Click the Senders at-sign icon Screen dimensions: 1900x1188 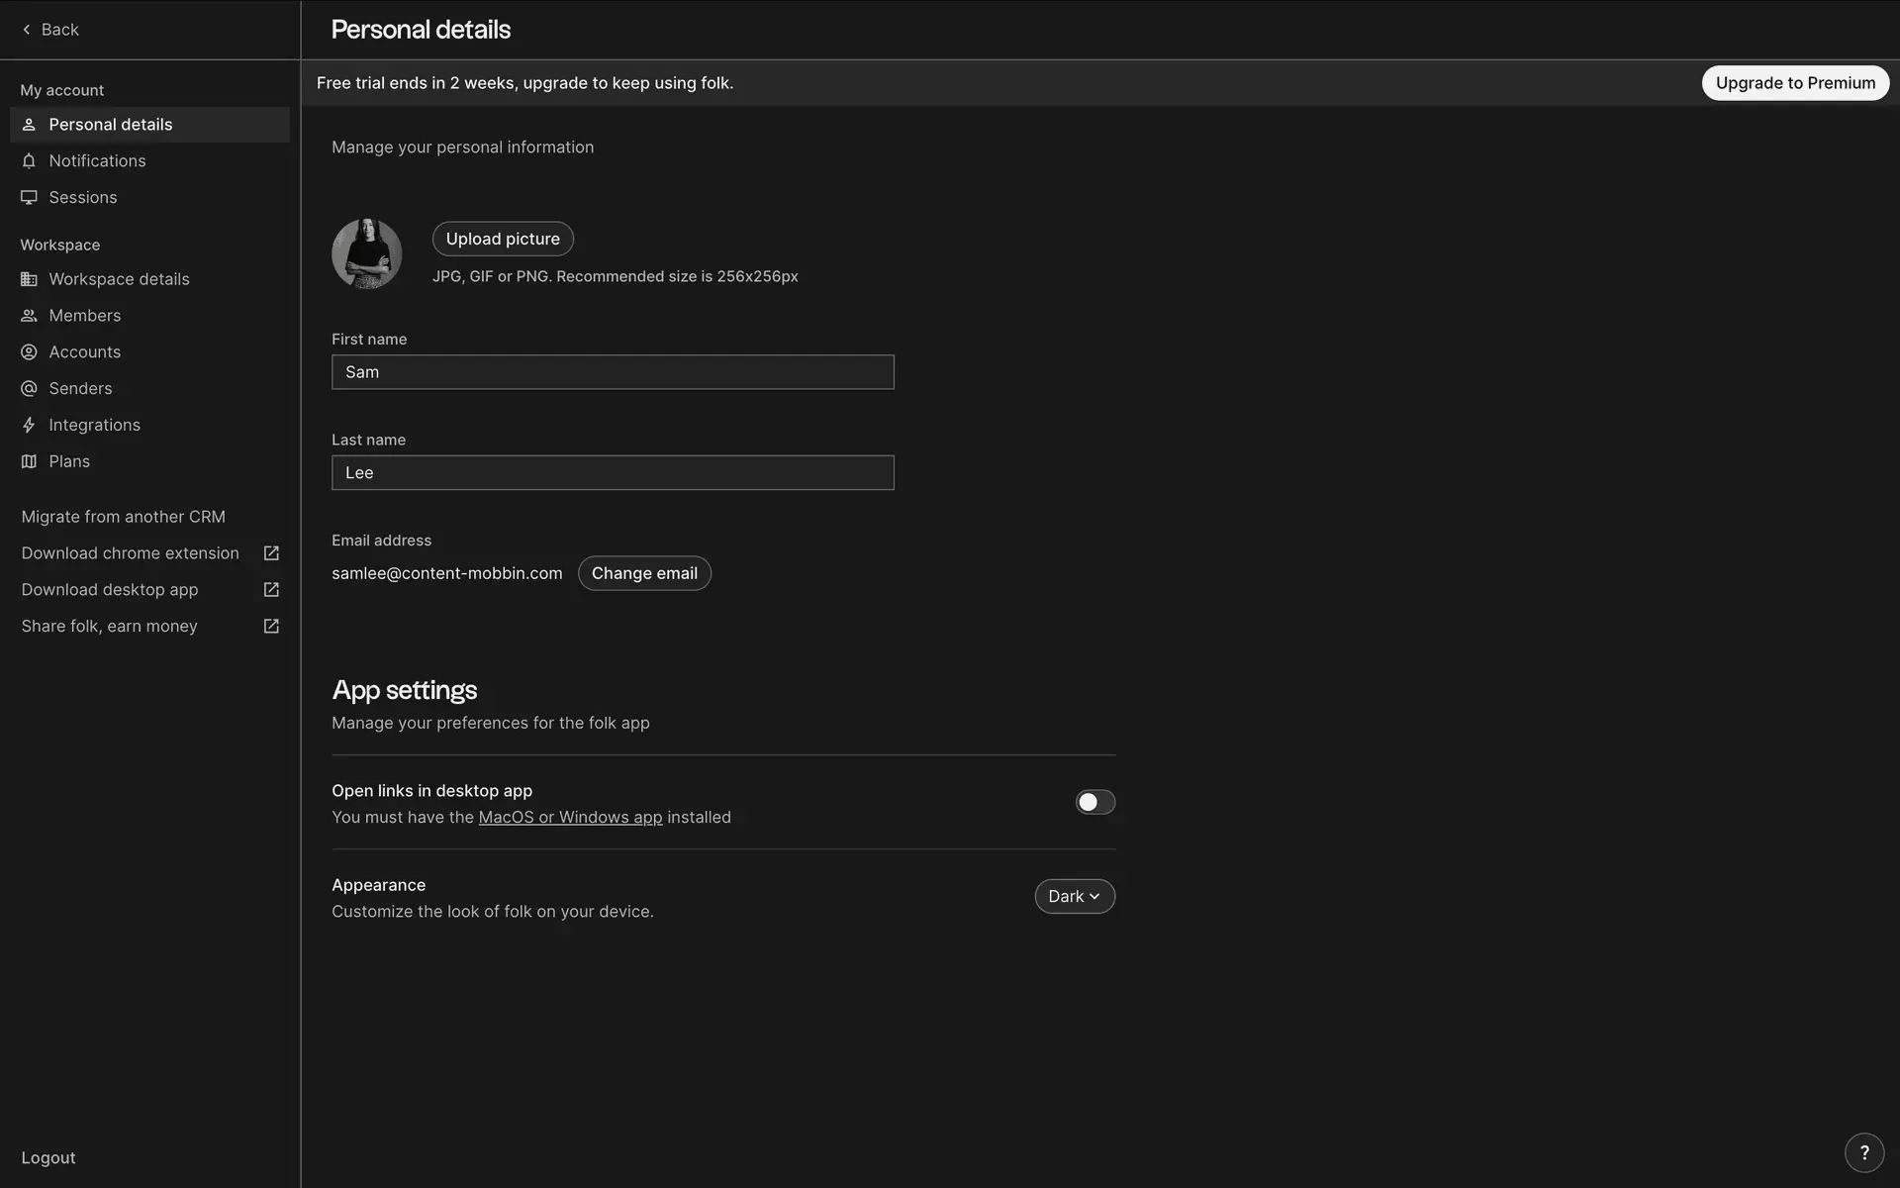tap(29, 389)
